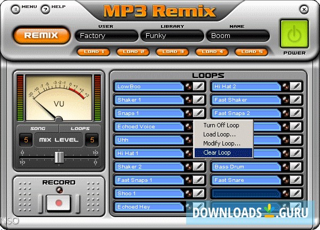Screen dimensions: 320x230
Task: Click the LOAD 5 button
Action: (x=252, y=52)
